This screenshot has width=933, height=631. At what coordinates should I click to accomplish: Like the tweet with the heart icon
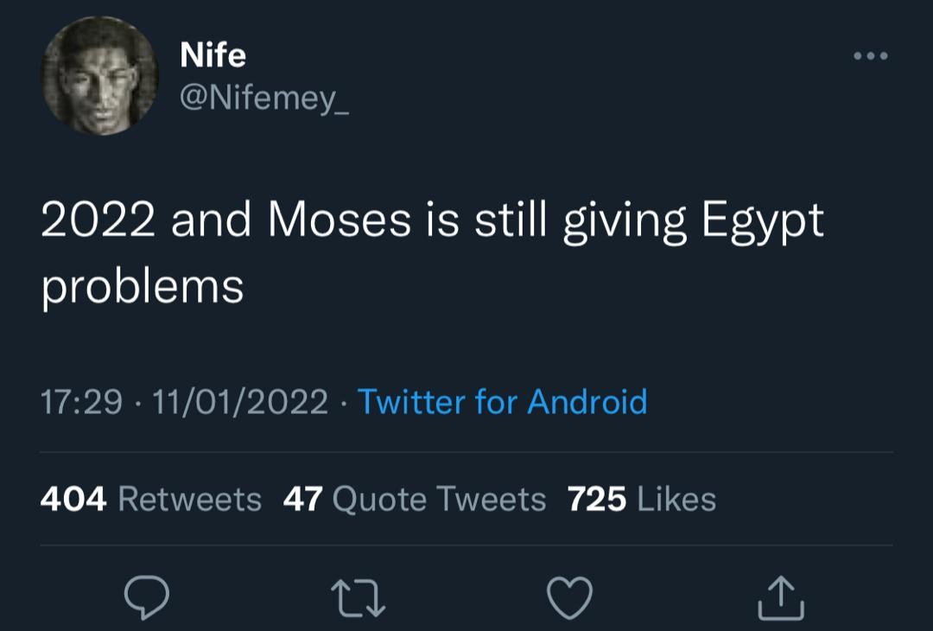coord(569,597)
